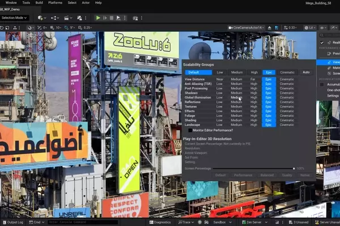Open rotation snap 5° dropdown

[x=73, y=28]
